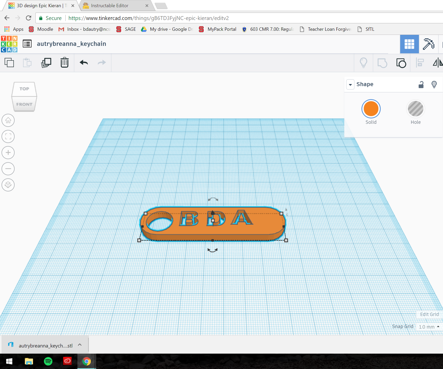Select the Solid orange color swatch

tap(371, 109)
